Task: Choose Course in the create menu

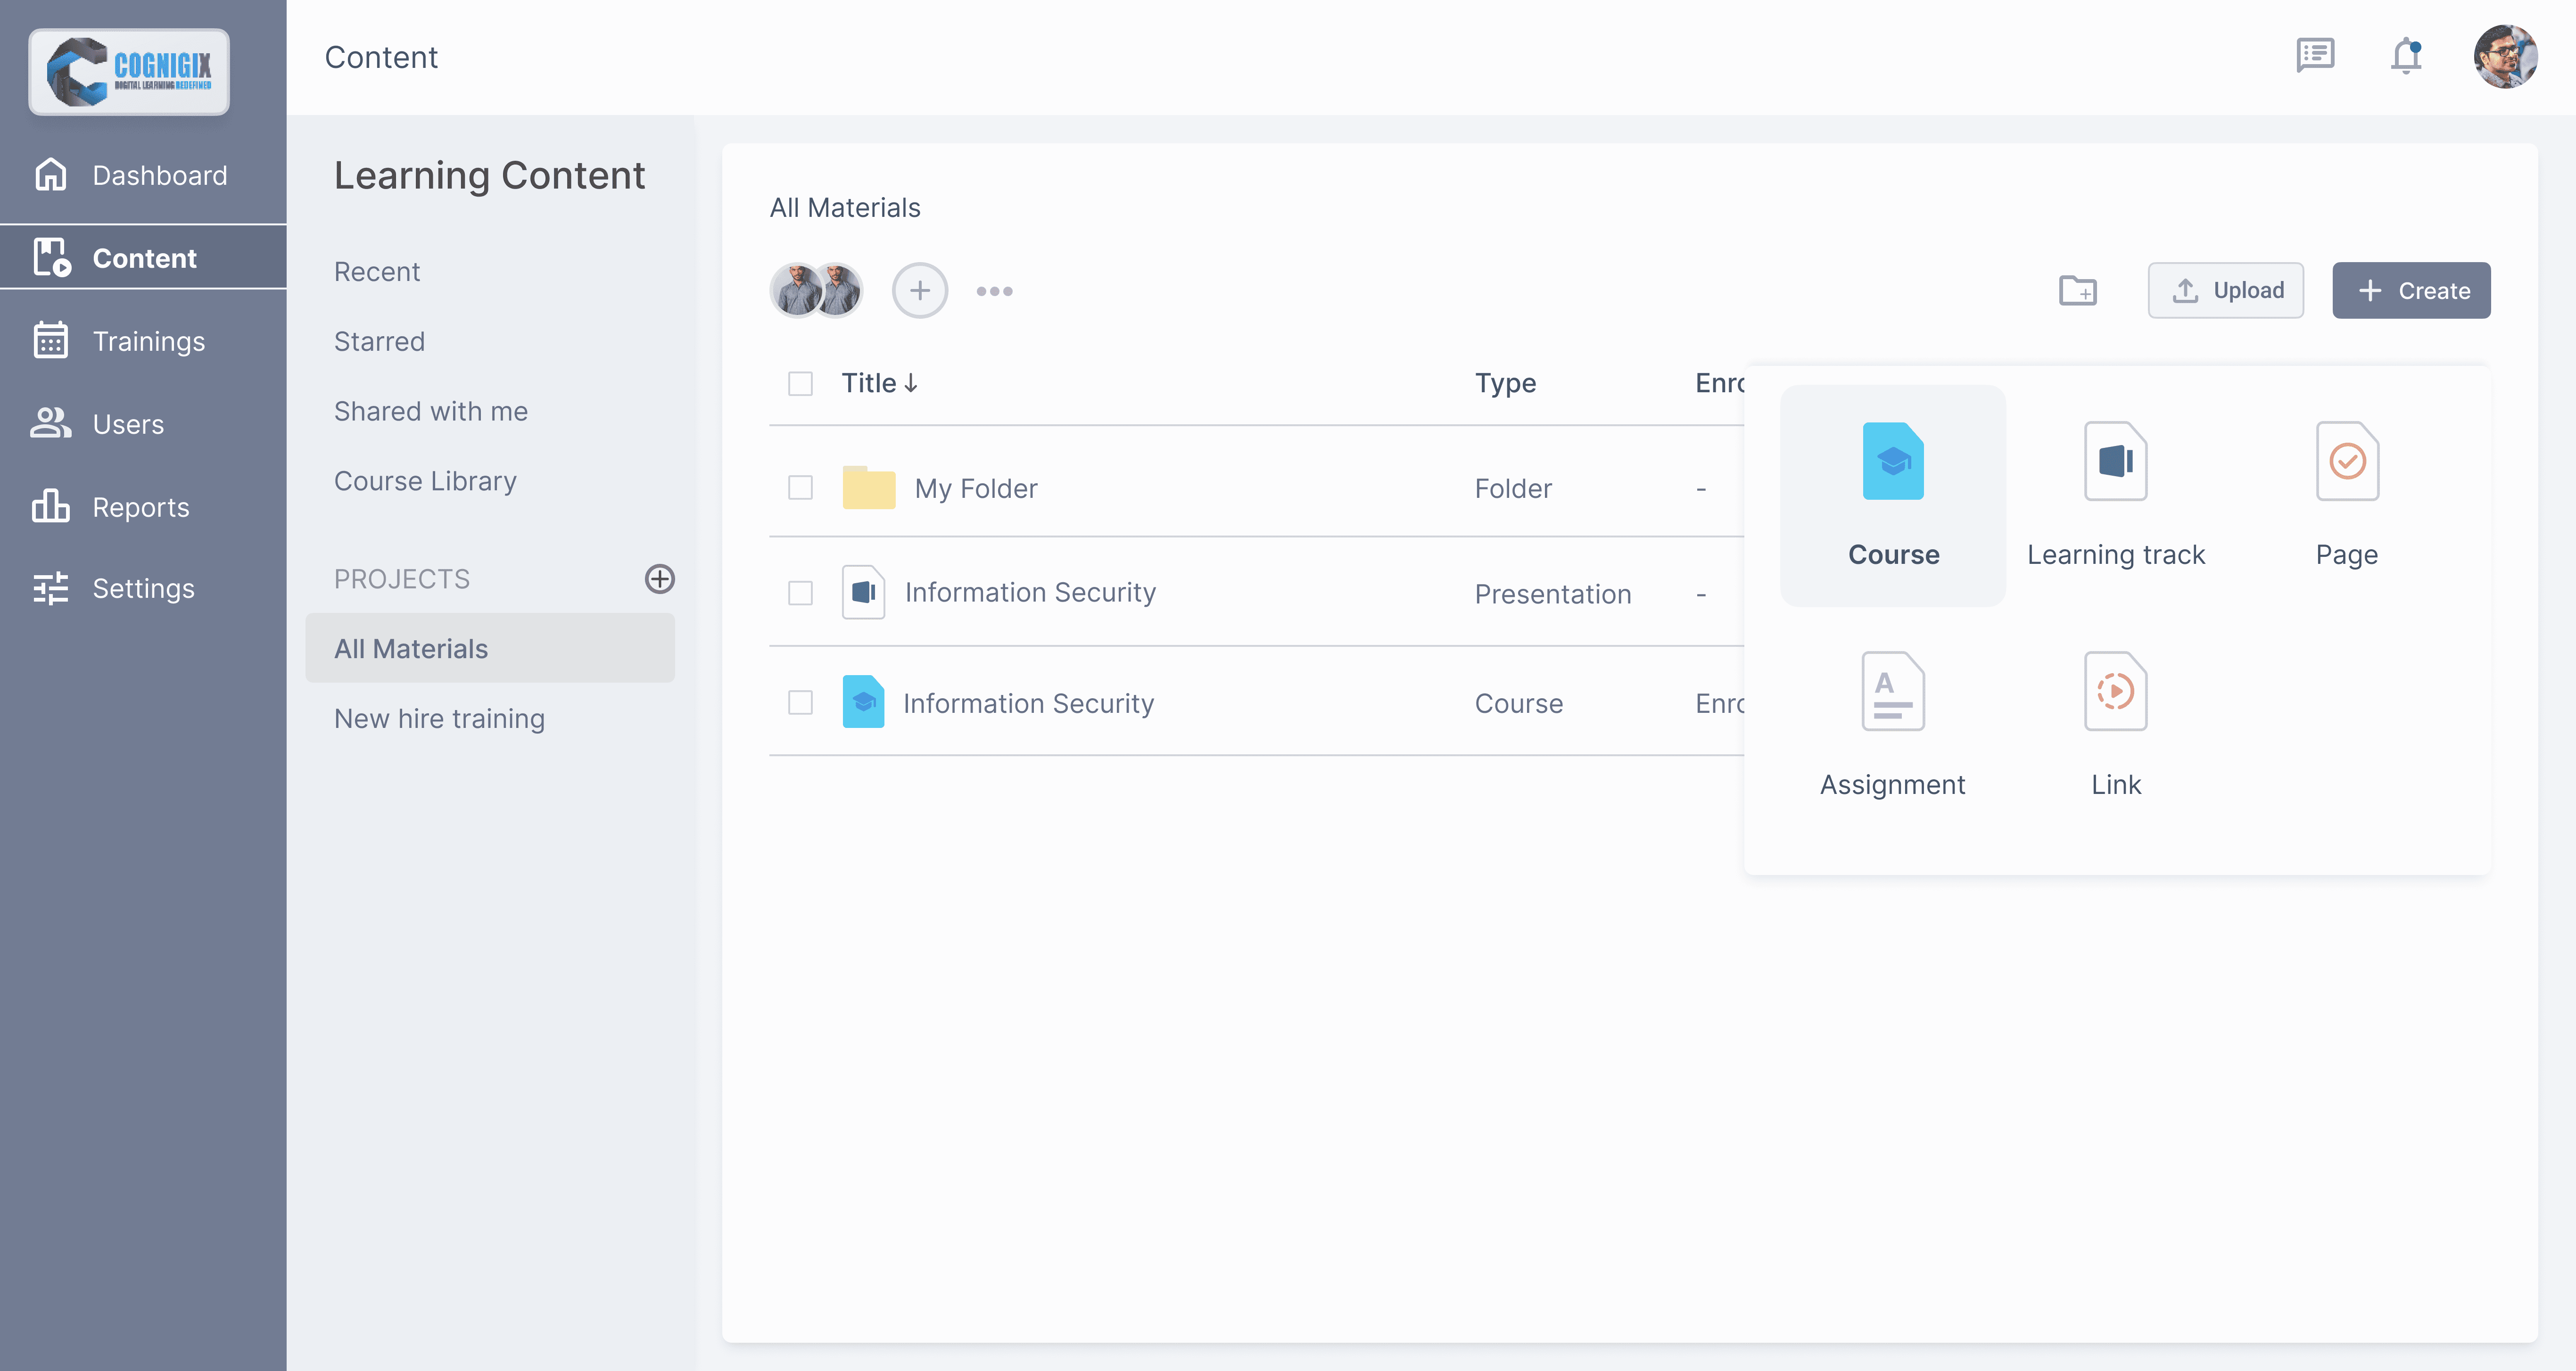Action: tap(1892, 495)
